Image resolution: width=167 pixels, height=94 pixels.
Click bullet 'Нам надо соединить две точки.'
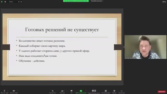point(38,56)
